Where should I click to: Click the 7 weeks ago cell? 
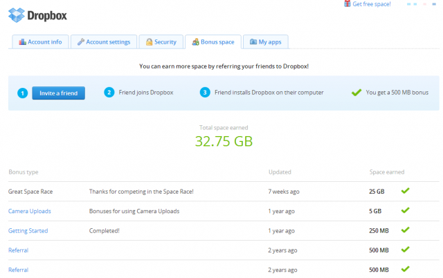(284, 192)
